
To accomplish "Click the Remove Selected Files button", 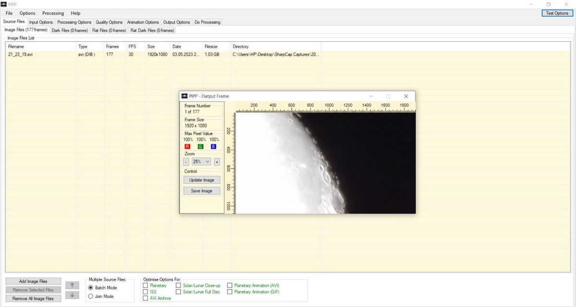I will (34, 290).
